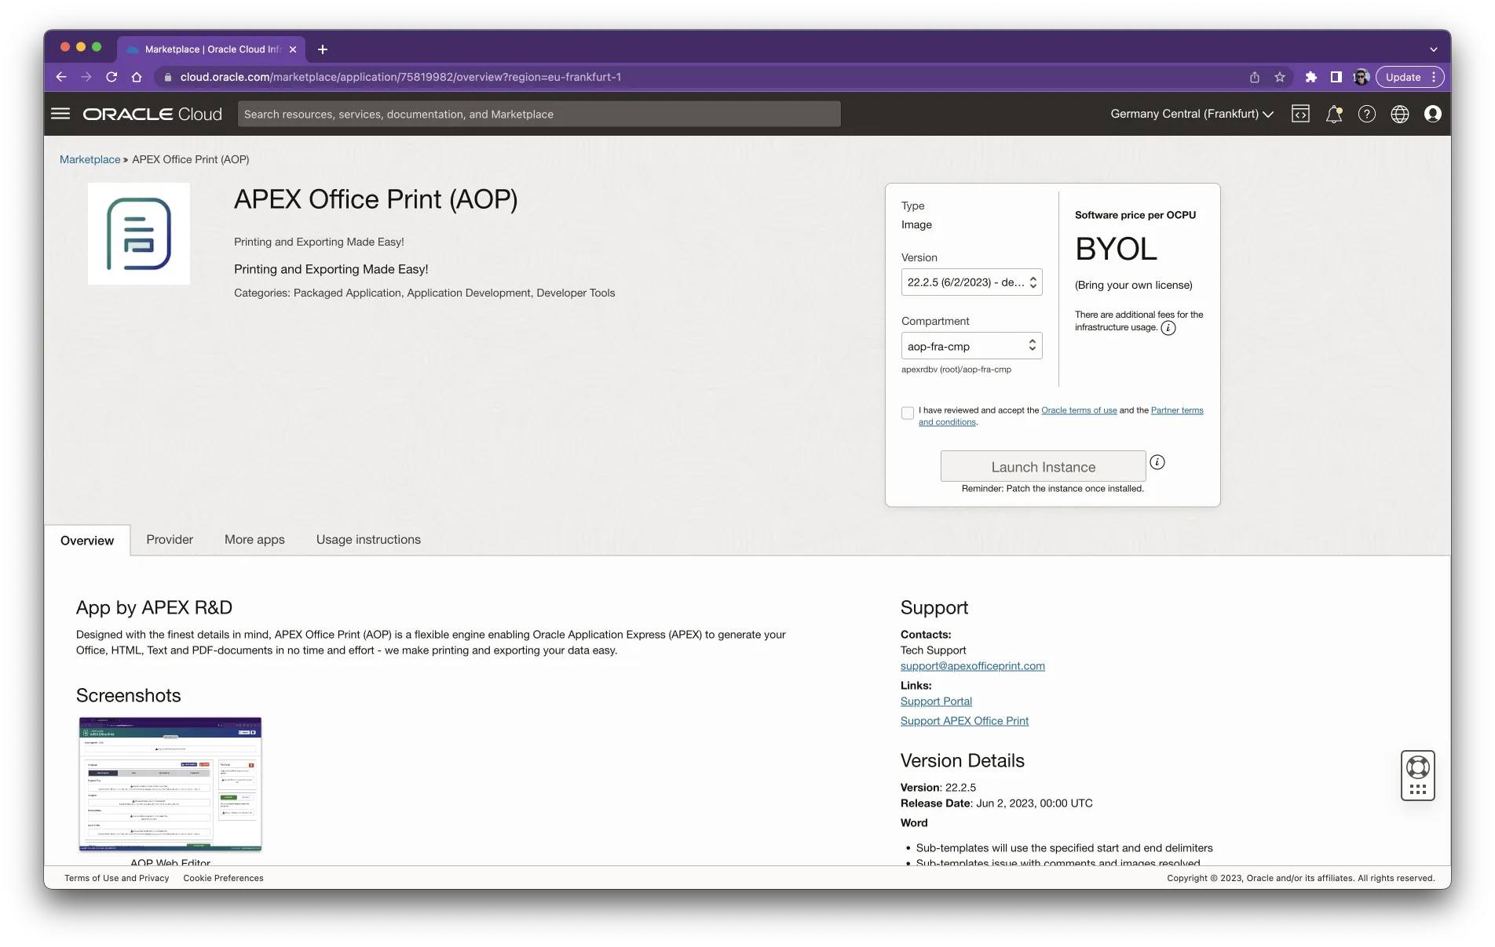Screen dimensions: 1495x947
Task: Go back with the browser back arrow
Action: click(61, 77)
